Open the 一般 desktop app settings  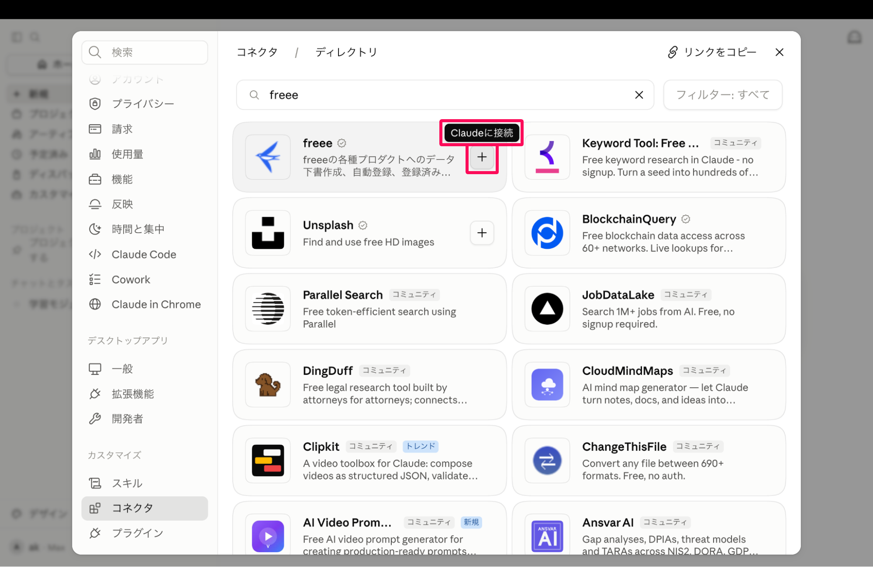(145, 369)
